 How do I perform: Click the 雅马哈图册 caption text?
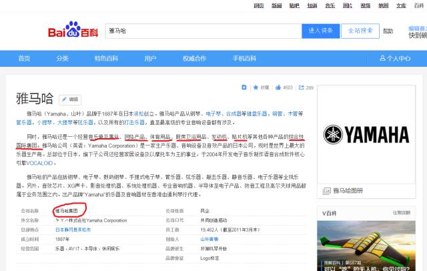click(x=348, y=191)
